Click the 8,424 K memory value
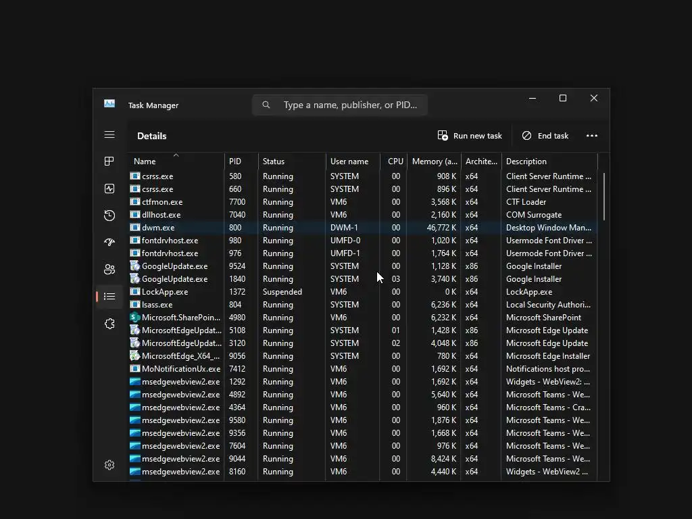 pos(443,459)
